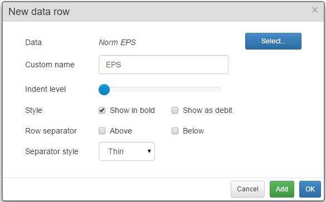Click the Indent level label
This screenshot has height=202, width=326.
coord(45,89)
